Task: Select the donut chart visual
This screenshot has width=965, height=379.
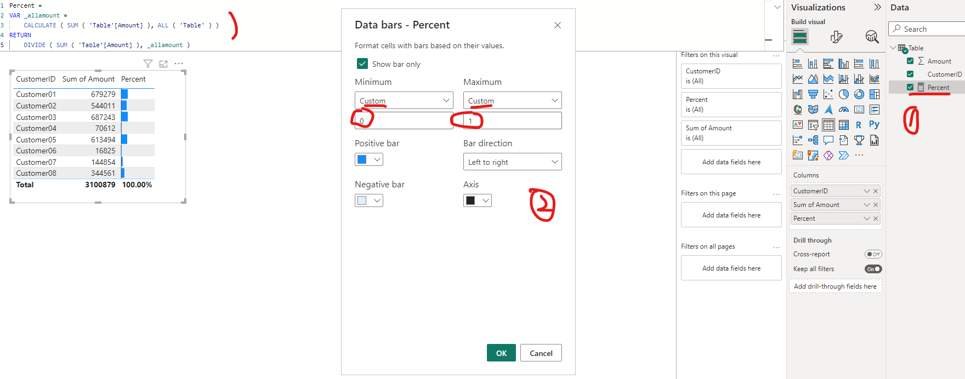Action: pos(859,94)
